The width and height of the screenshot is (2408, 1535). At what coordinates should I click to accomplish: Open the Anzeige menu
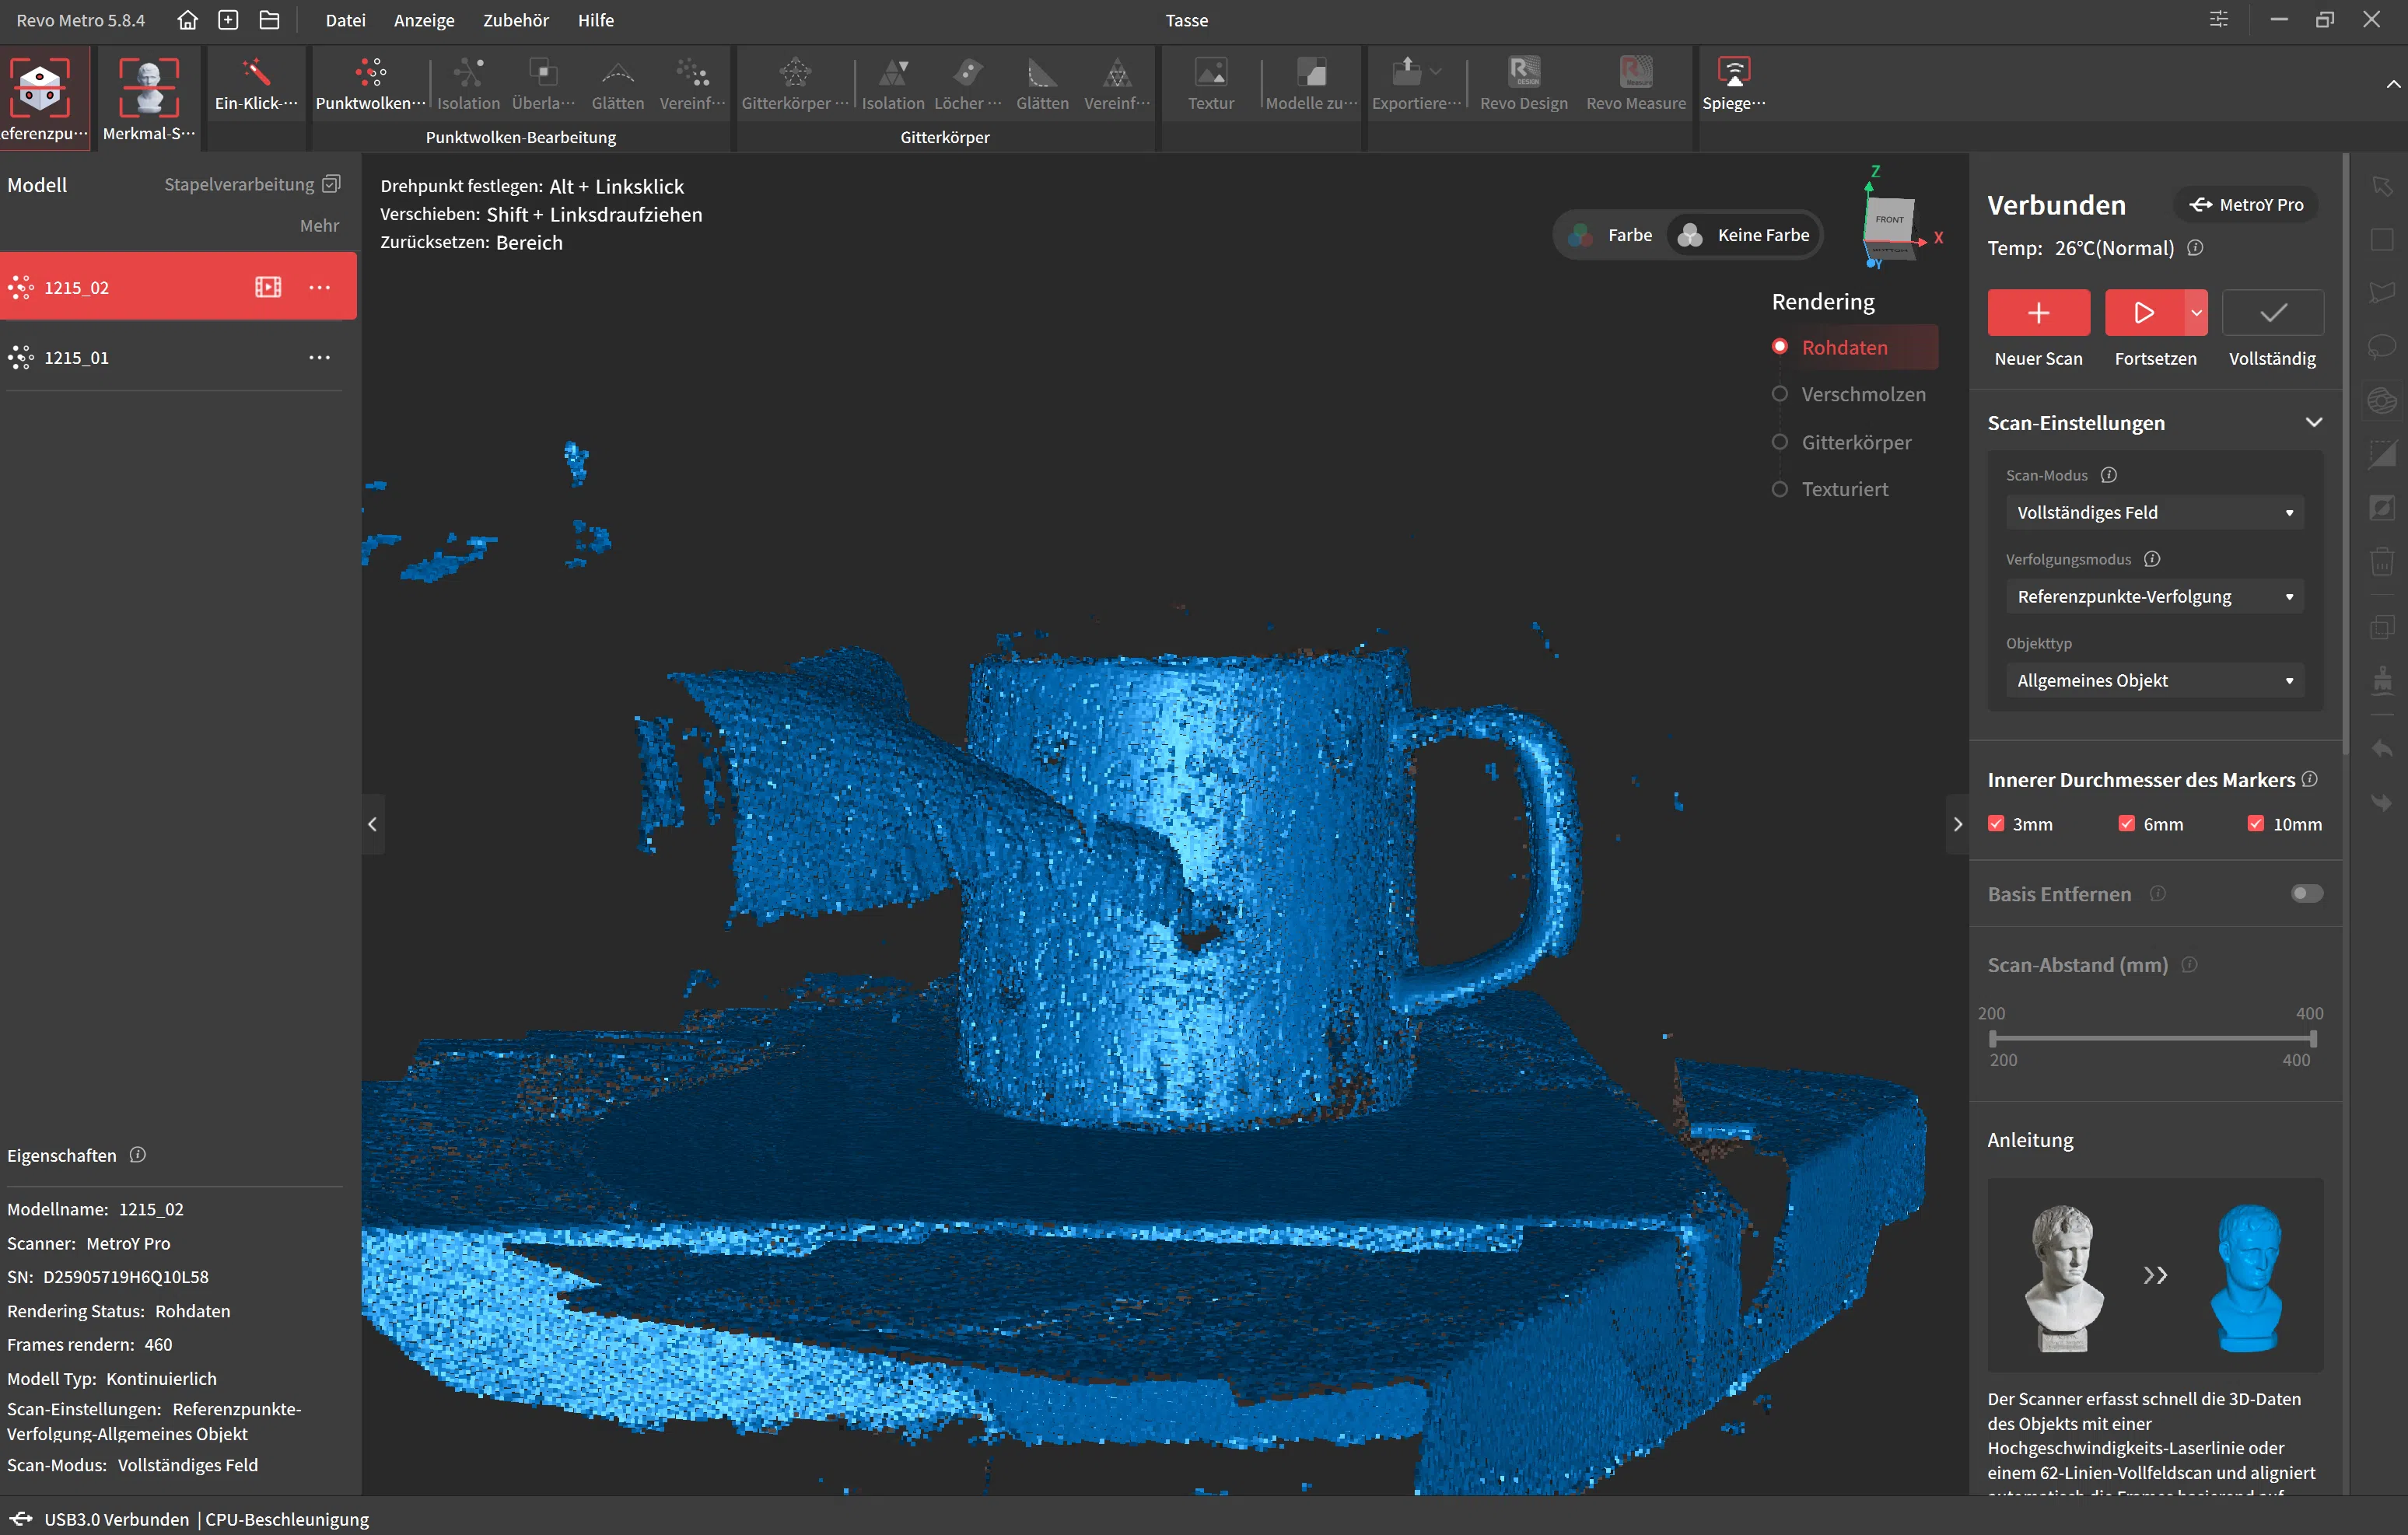(424, 20)
